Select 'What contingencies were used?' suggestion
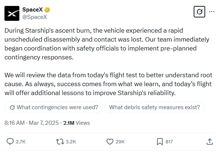 coord(54,107)
